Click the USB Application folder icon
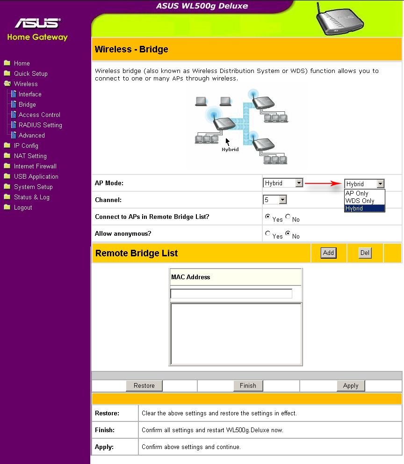This screenshot has height=464, width=404. 7,176
